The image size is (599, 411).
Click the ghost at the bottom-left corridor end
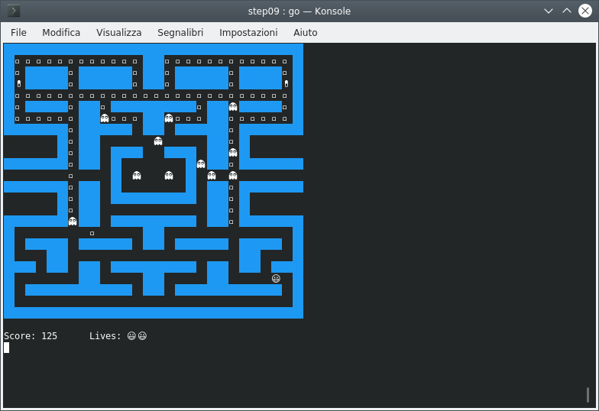[72, 222]
